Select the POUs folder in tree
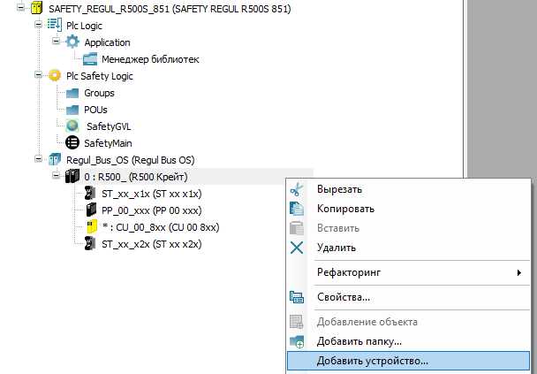 [x=95, y=110]
